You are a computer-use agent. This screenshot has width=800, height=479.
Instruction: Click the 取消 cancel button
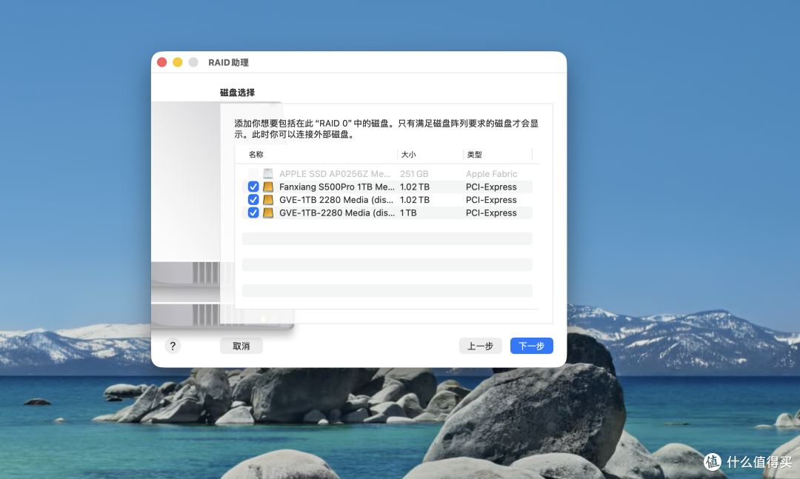[241, 346]
